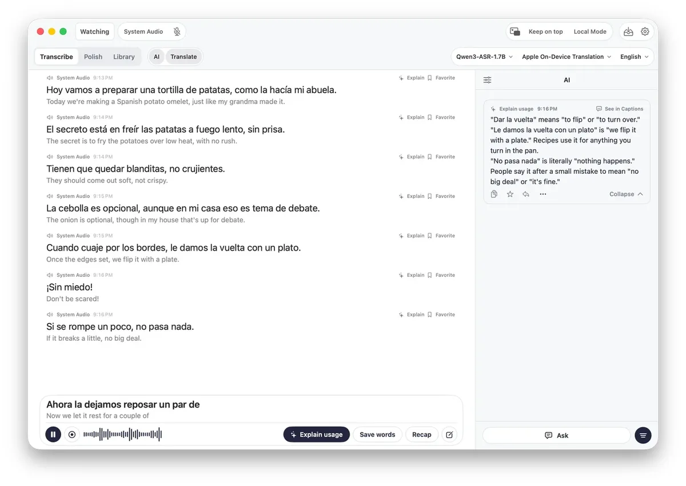Click the translation "Don't be scared!"

point(73,299)
